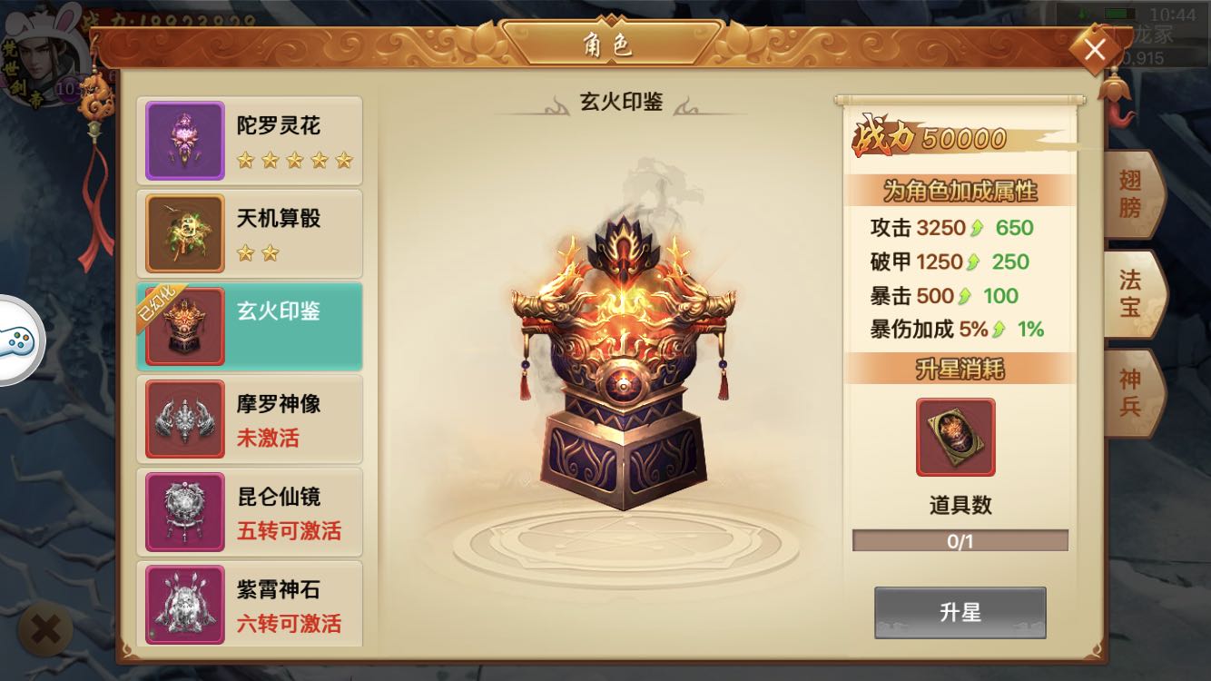Click the 未激活 label under 摩罗神像

[x=268, y=439]
